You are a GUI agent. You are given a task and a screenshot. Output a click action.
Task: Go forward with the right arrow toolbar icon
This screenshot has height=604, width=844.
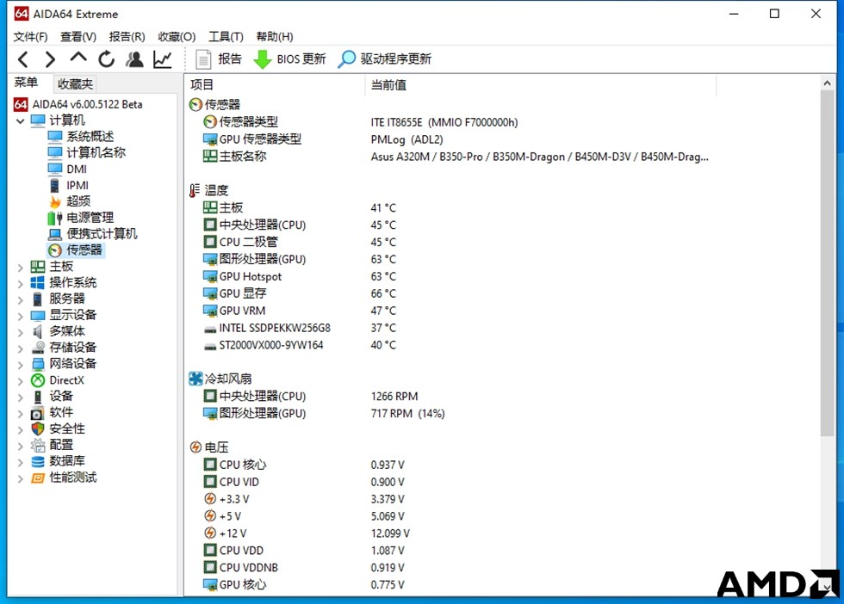point(50,59)
